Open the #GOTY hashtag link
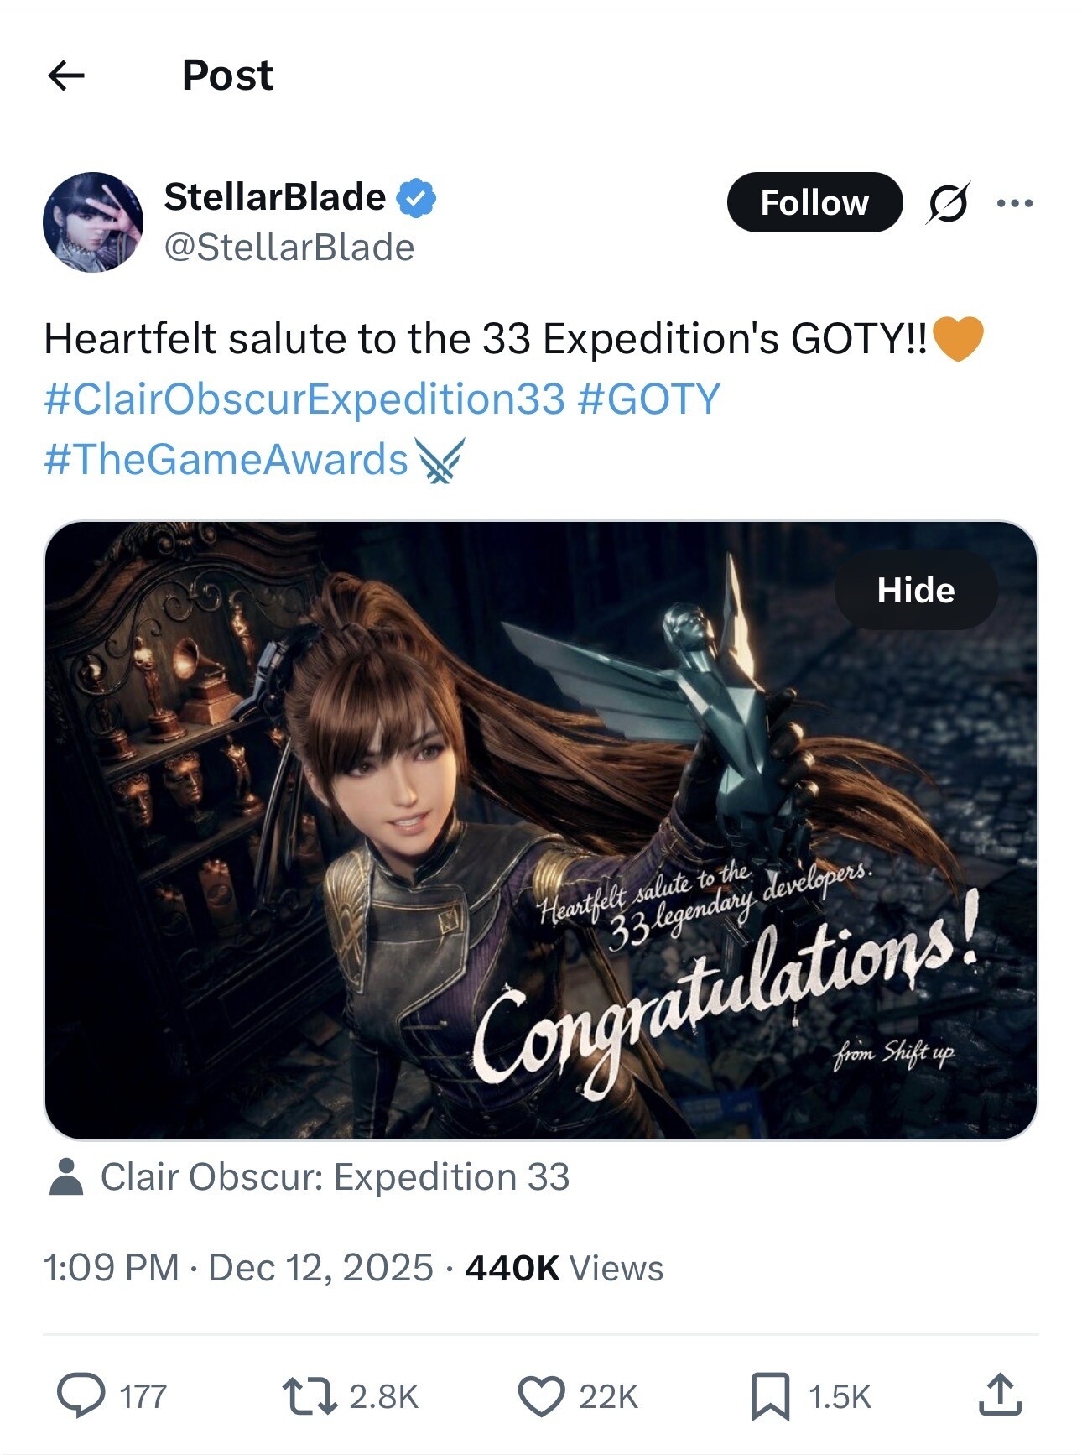Viewport: 1082px width, 1455px height. coord(648,399)
